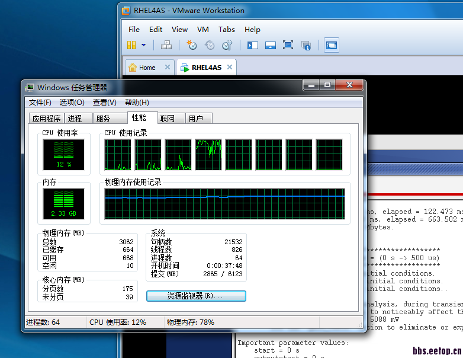Close the Windows Task Manager window
The width and height of the screenshot is (463, 358).
pos(349,85)
